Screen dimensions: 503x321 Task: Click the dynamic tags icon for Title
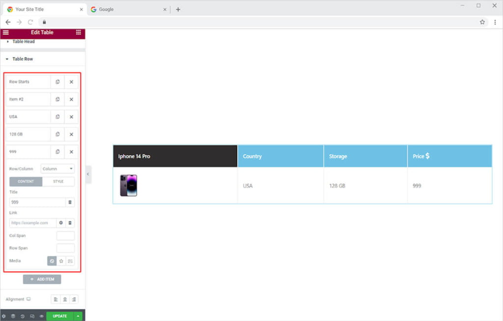(70, 202)
